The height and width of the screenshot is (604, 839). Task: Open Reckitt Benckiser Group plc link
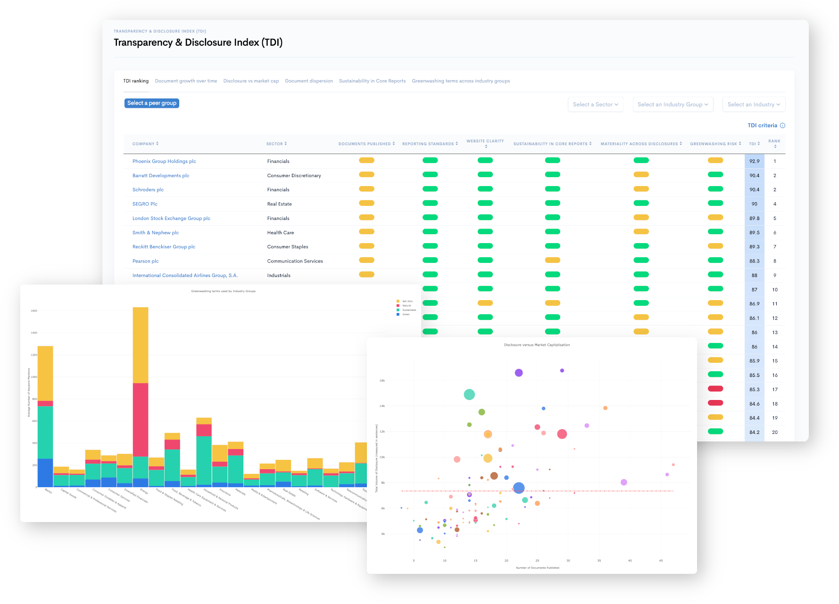pyautogui.click(x=164, y=247)
